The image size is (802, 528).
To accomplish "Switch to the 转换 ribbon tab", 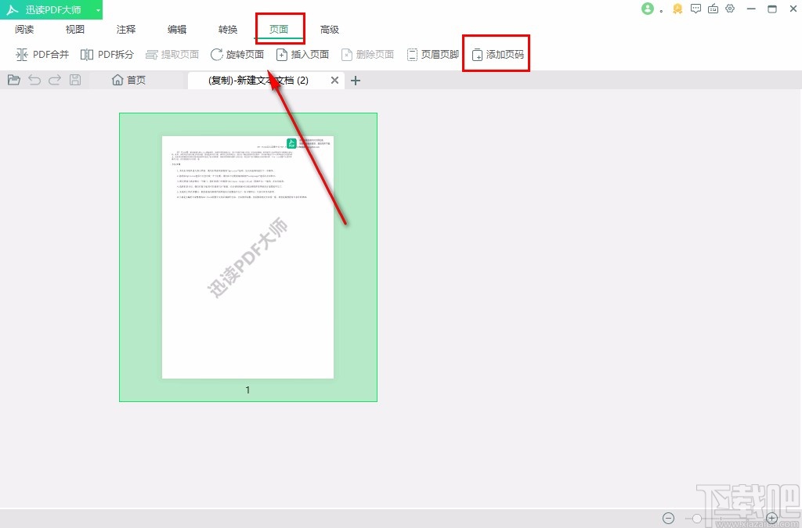I will [227, 29].
